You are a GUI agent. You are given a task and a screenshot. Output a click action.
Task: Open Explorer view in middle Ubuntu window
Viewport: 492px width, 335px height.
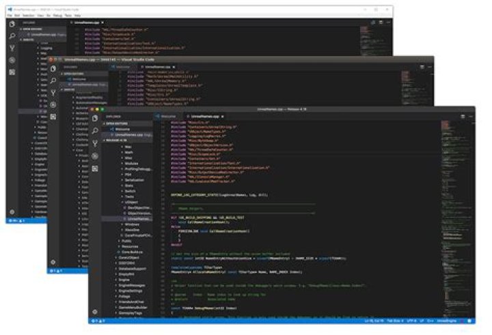click(53, 69)
